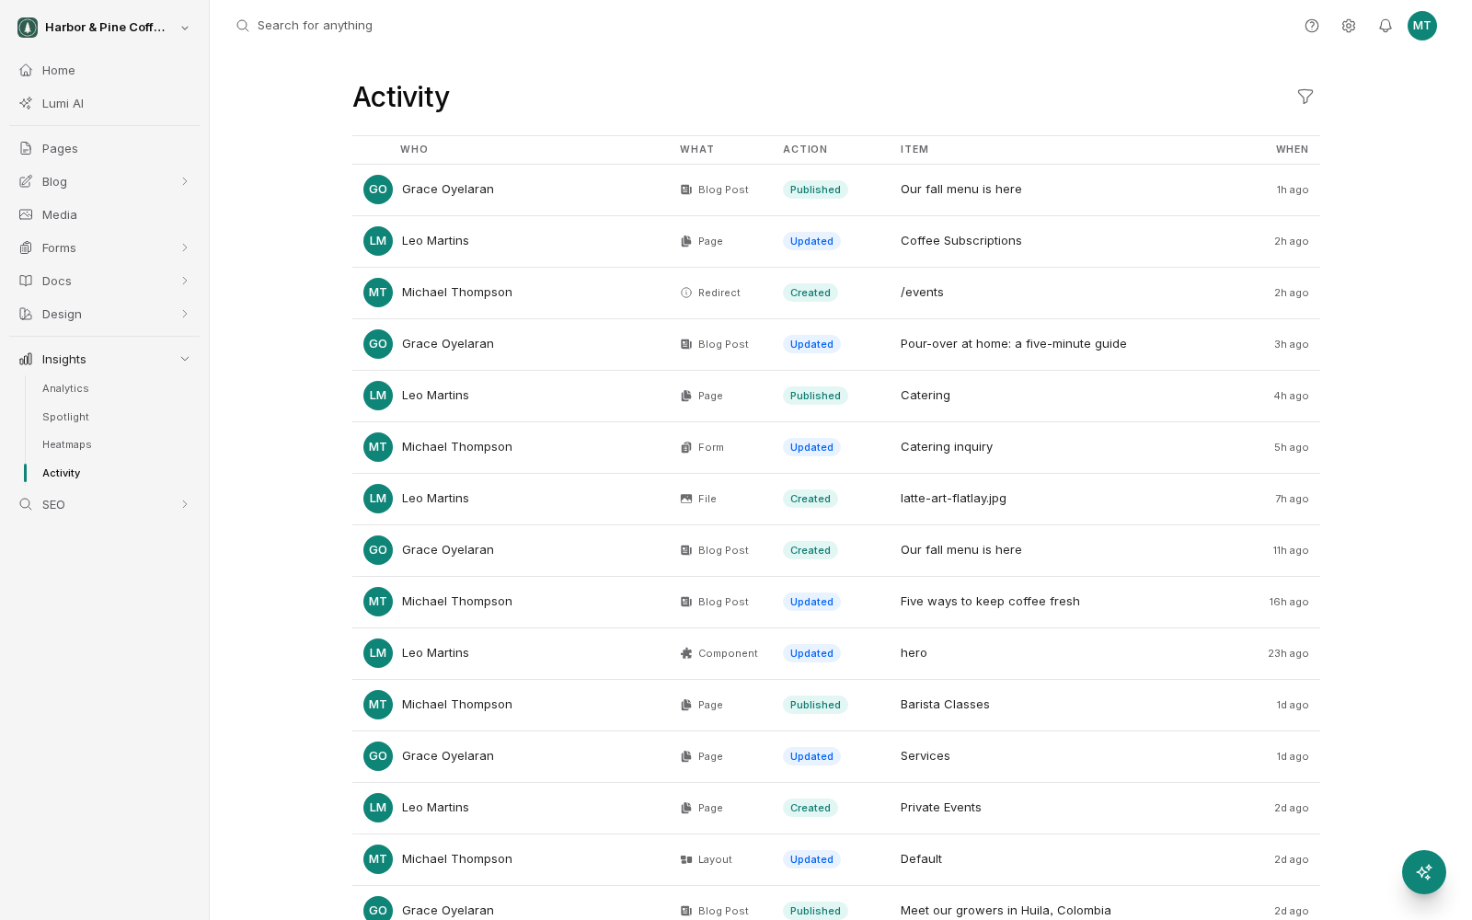Open Analytics under Insights
This screenshot has height=920, width=1472.
pyautogui.click(x=65, y=388)
